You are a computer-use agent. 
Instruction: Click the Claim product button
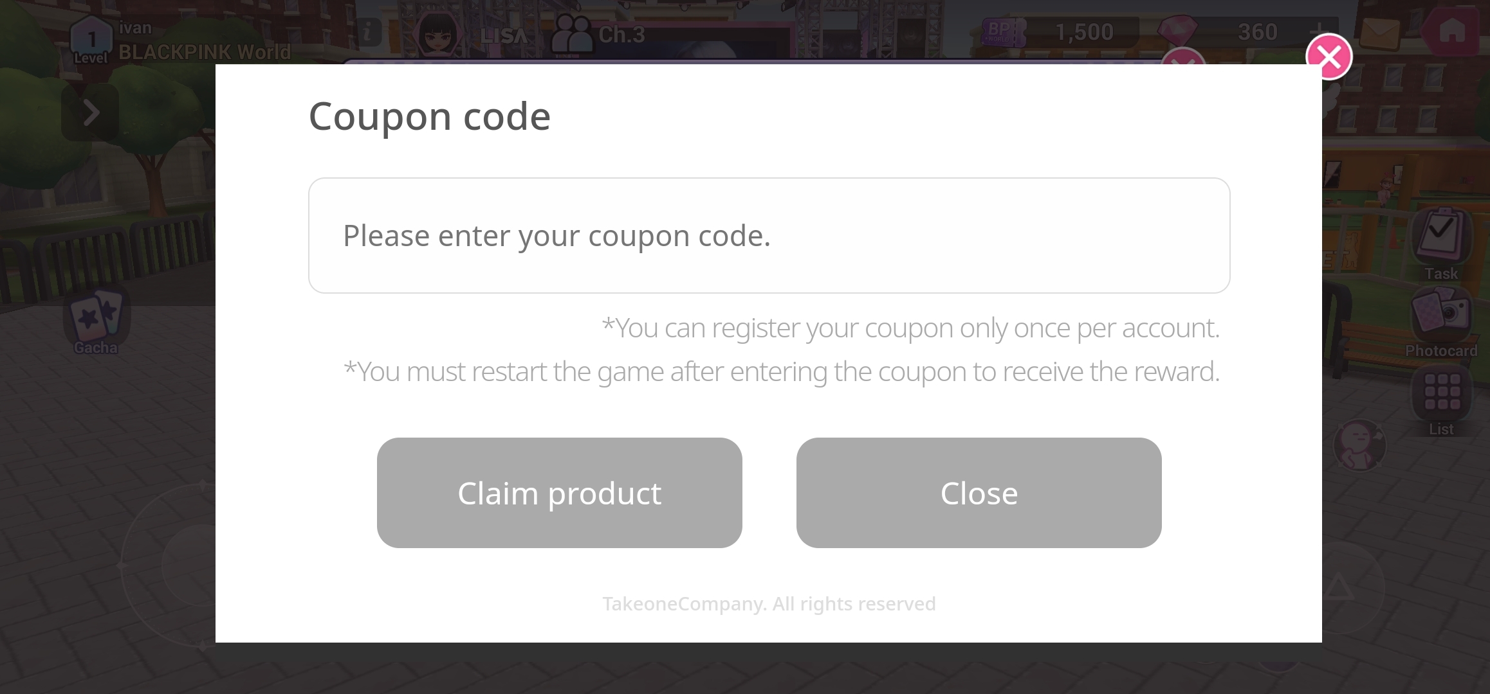559,493
